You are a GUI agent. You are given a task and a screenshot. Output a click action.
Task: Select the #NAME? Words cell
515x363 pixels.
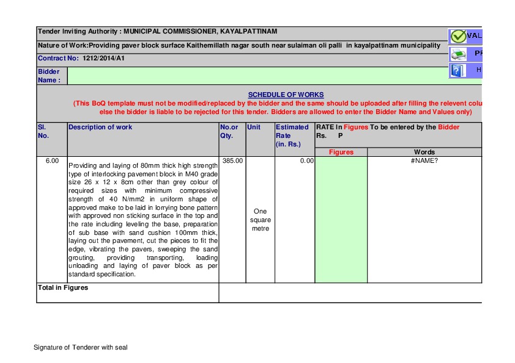424,220
